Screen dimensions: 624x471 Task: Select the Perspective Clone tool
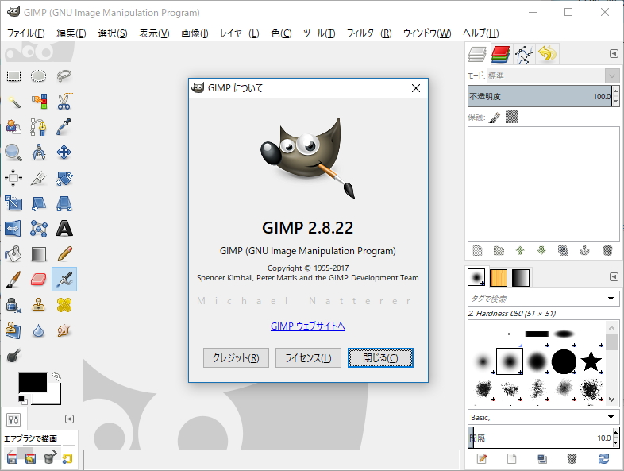[x=13, y=330]
